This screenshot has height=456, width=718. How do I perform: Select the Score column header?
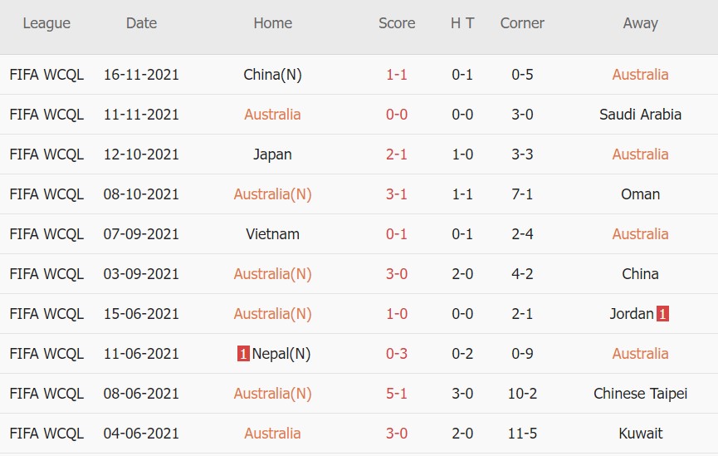tap(397, 23)
